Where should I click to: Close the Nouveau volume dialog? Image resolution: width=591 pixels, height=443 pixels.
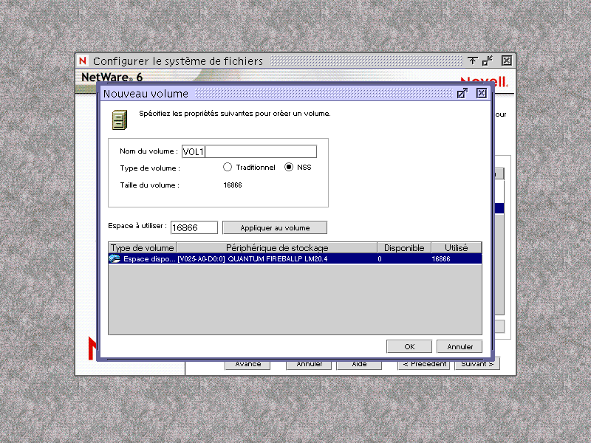[x=482, y=93]
